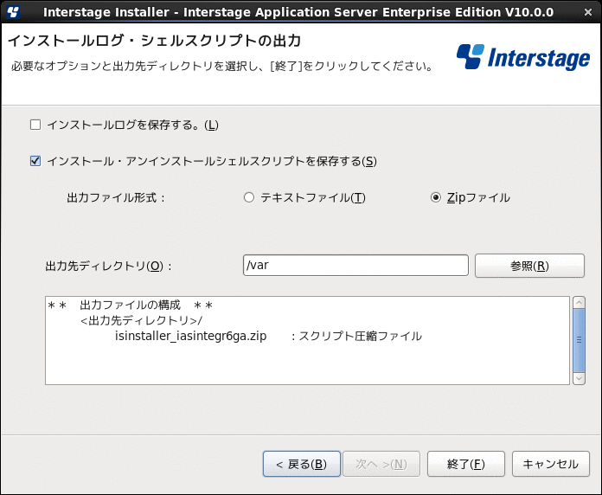Uncheck the シェルスクリプトを保存する checkbox
Viewport: 602px width, 495px height.
pyautogui.click(x=35, y=161)
